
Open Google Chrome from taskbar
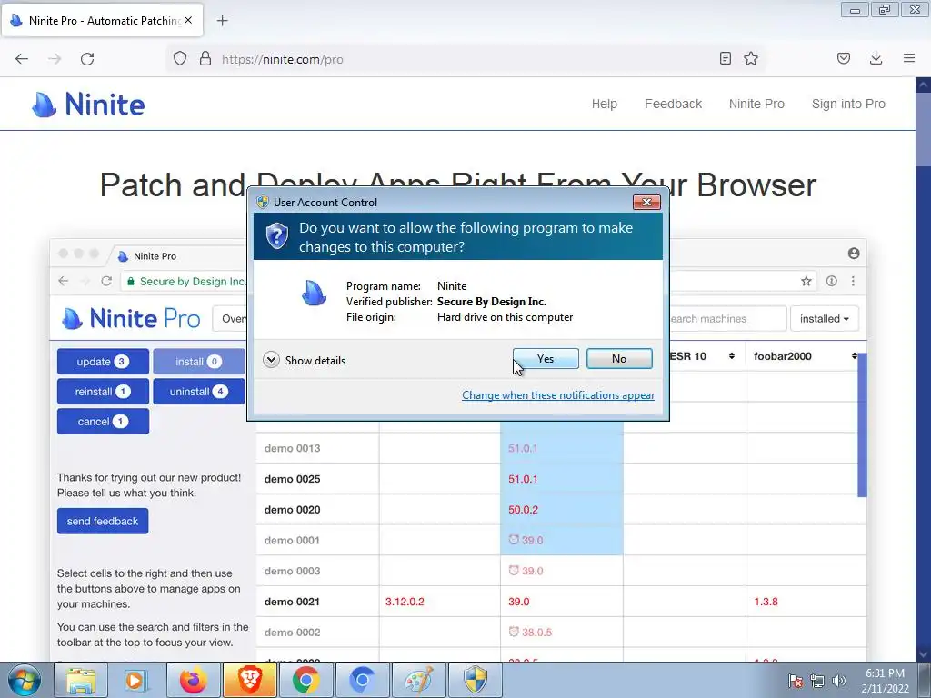pyautogui.click(x=305, y=680)
